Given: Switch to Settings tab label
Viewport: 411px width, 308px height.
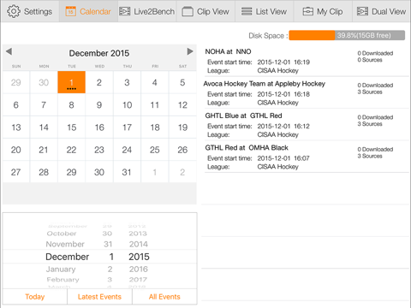Looking at the screenshot, I should (38, 12).
